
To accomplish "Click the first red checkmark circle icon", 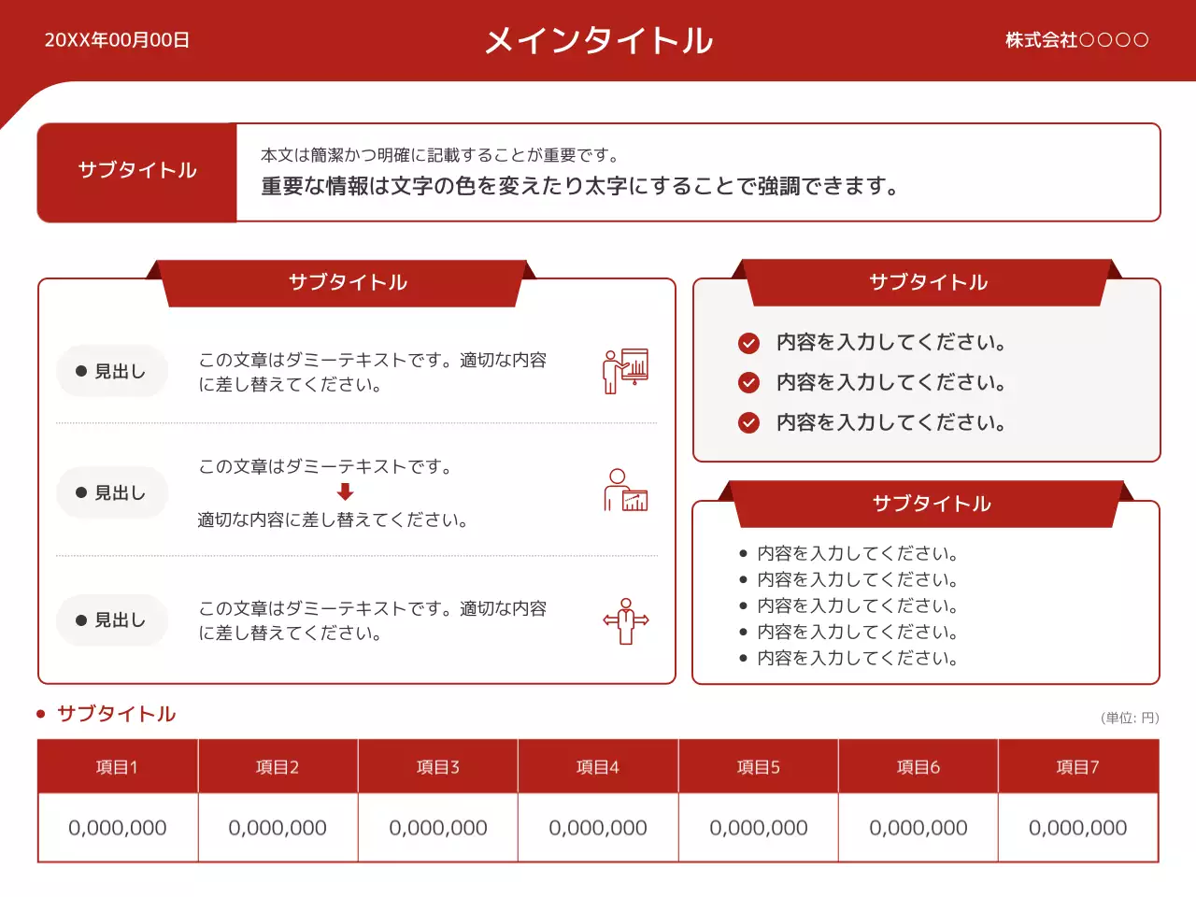I will pyautogui.click(x=750, y=343).
